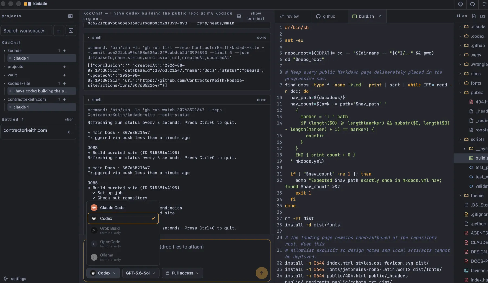The height and width of the screenshot is (283, 488).
Task: Click the new folder icon in files panel
Action: coord(483,16)
